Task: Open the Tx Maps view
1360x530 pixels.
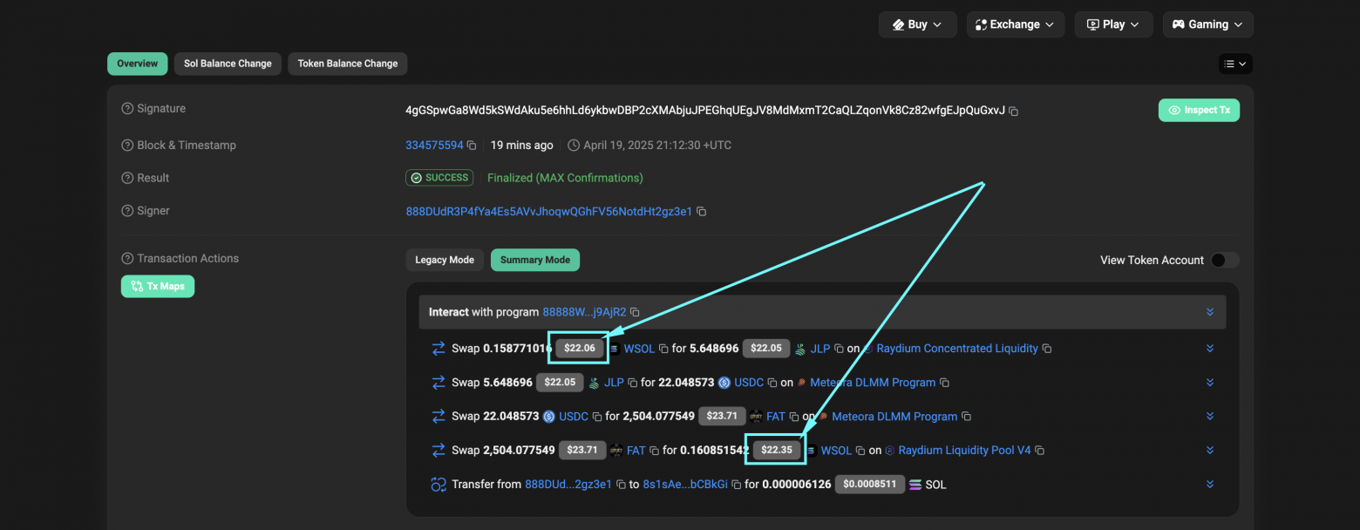Action: pos(158,286)
